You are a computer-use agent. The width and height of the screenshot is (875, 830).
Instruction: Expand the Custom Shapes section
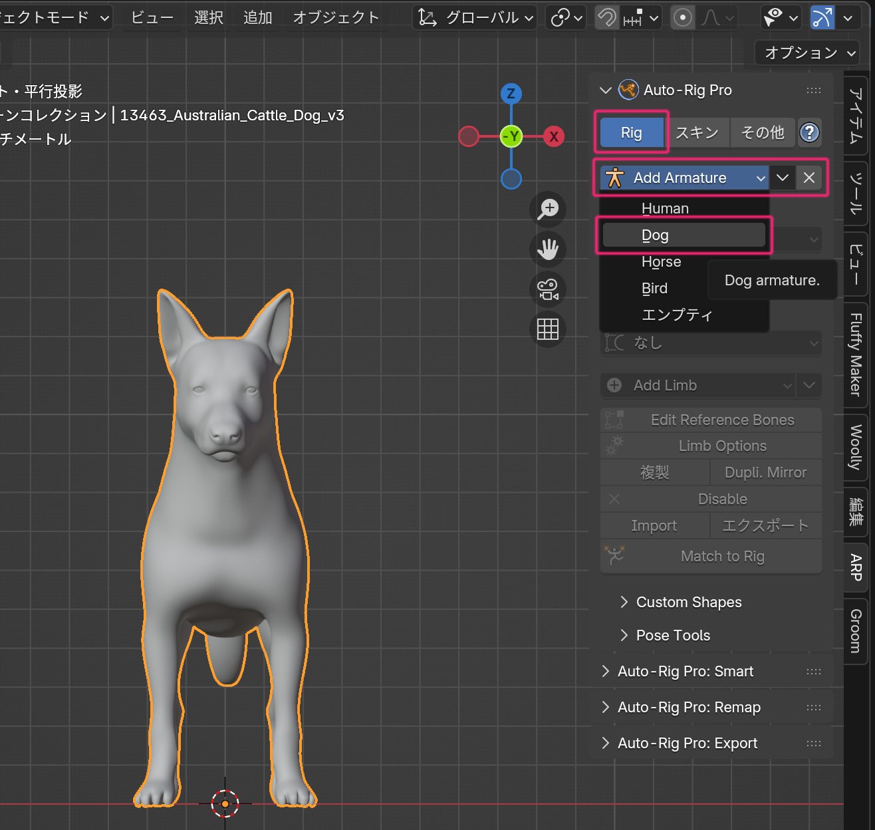[688, 602]
